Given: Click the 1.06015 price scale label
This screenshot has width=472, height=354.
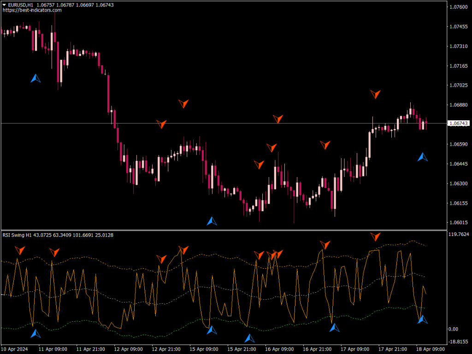Looking at the screenshot, I should click(459, 223).
